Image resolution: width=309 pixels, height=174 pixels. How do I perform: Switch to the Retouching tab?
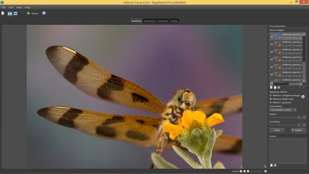pyautogui.click(x=149, y=21)
